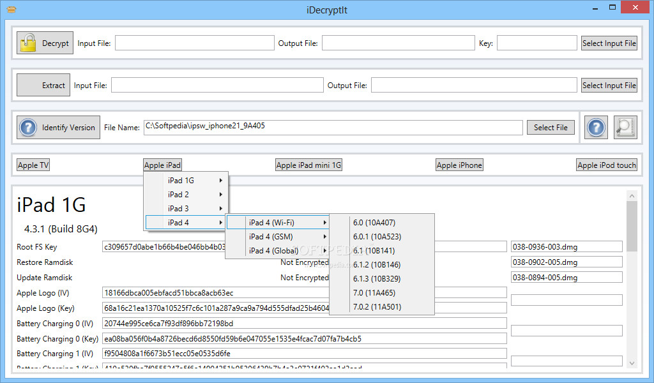Image resolution: width=654 pixels, height=383 pixels.
Task: Click the File Name path field
Action: point(333,128)
